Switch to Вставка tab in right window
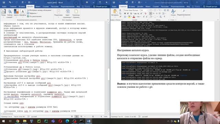 (132, 7)
